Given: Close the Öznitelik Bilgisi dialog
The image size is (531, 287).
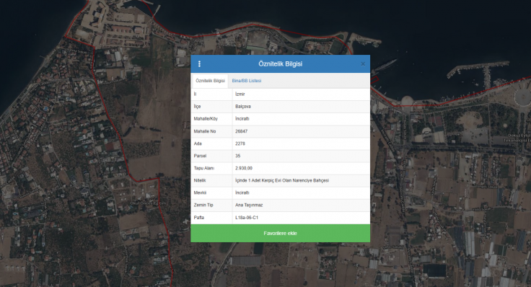Looking at the screenshot, I should [x=363, y=63].
